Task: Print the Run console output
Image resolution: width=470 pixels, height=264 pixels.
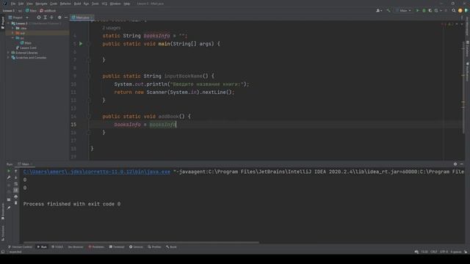Action: (16, 197)
